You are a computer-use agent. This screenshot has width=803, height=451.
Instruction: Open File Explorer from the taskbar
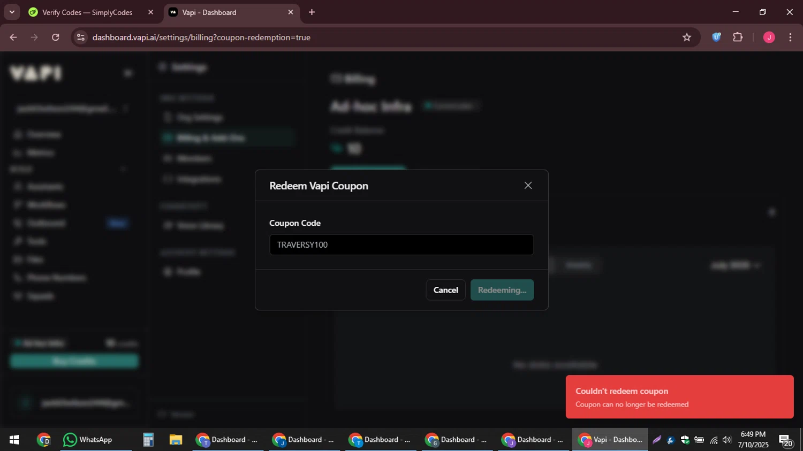click(x=176, y=440)
